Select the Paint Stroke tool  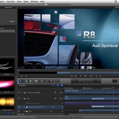47,81
